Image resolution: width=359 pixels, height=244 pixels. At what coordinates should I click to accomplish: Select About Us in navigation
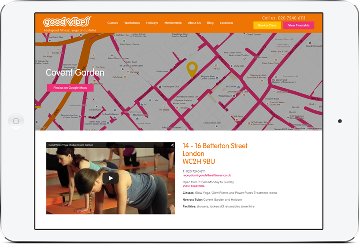(x=194, y=23)
